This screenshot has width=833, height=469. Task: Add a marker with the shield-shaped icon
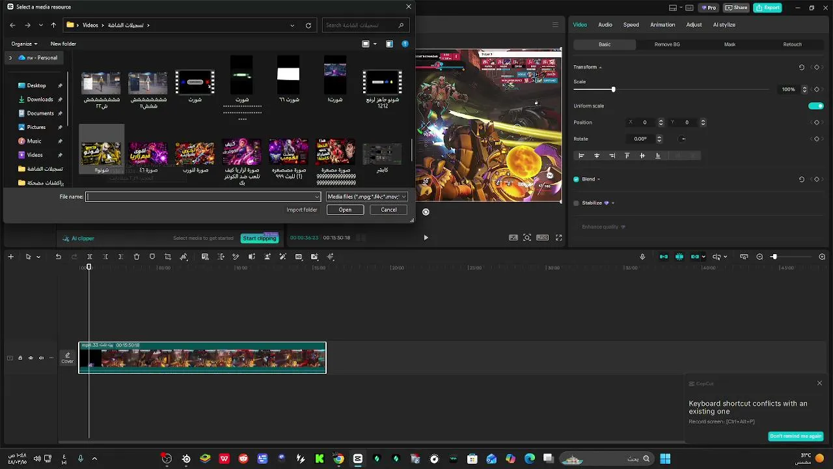(152, 257)
